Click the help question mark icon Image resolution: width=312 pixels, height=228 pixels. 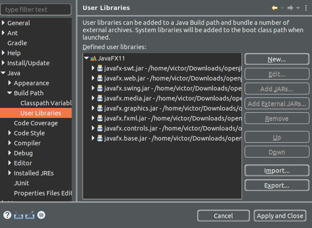click(7, 215)
